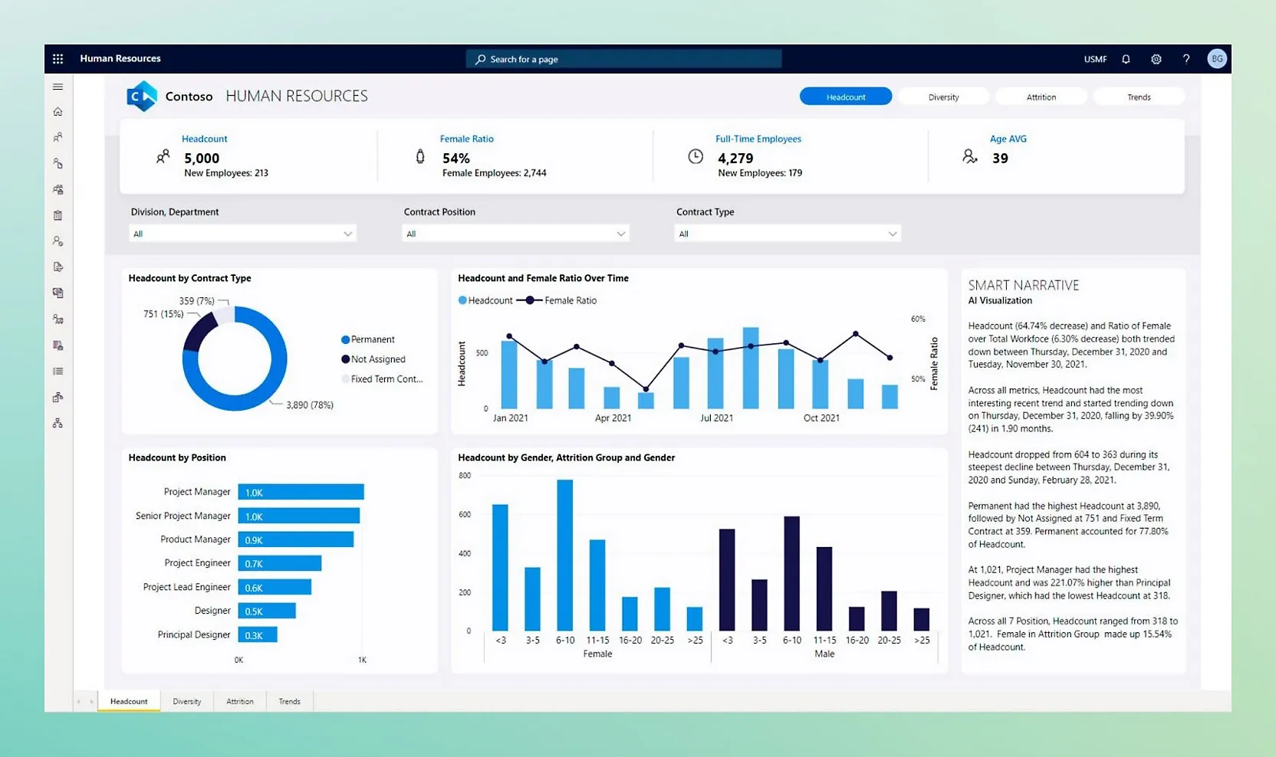Open the app launcher waffle icon
Screen dimensions: 1276x757
coord(58,59)
